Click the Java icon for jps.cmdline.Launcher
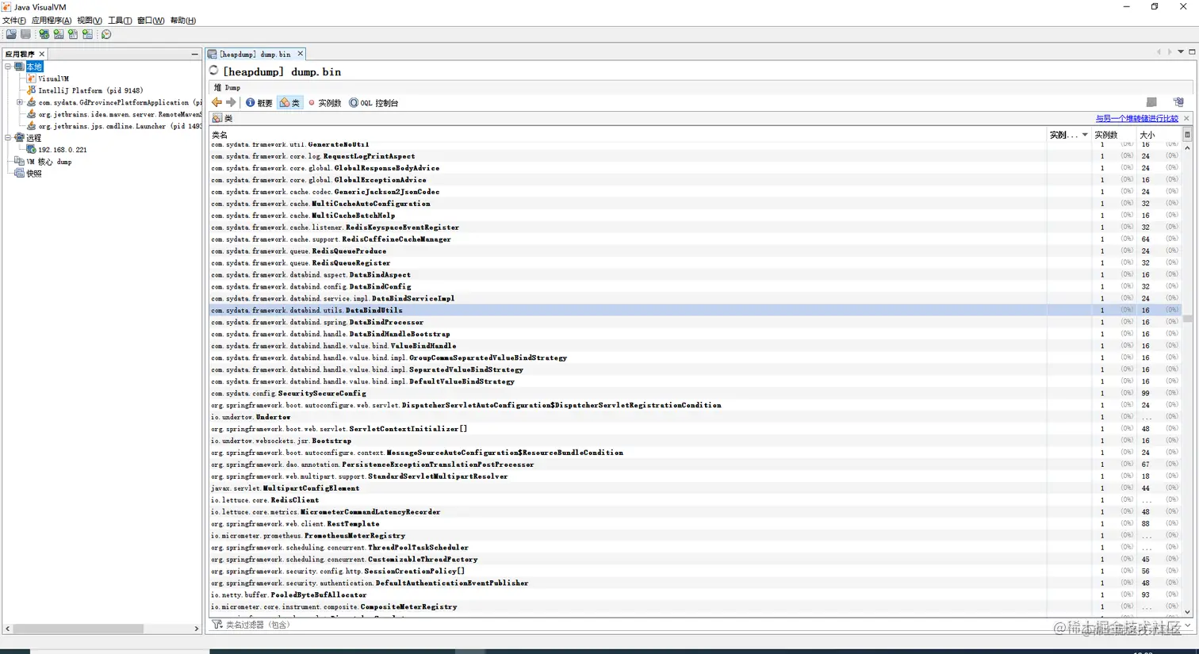The width and height of the screenshot is (1199, 654). (31, 126)
